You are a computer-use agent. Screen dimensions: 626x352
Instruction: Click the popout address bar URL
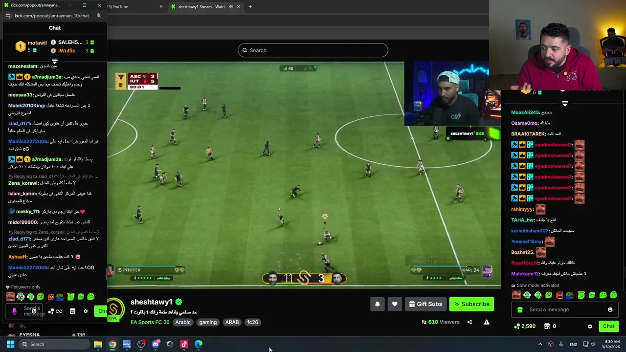52,16
